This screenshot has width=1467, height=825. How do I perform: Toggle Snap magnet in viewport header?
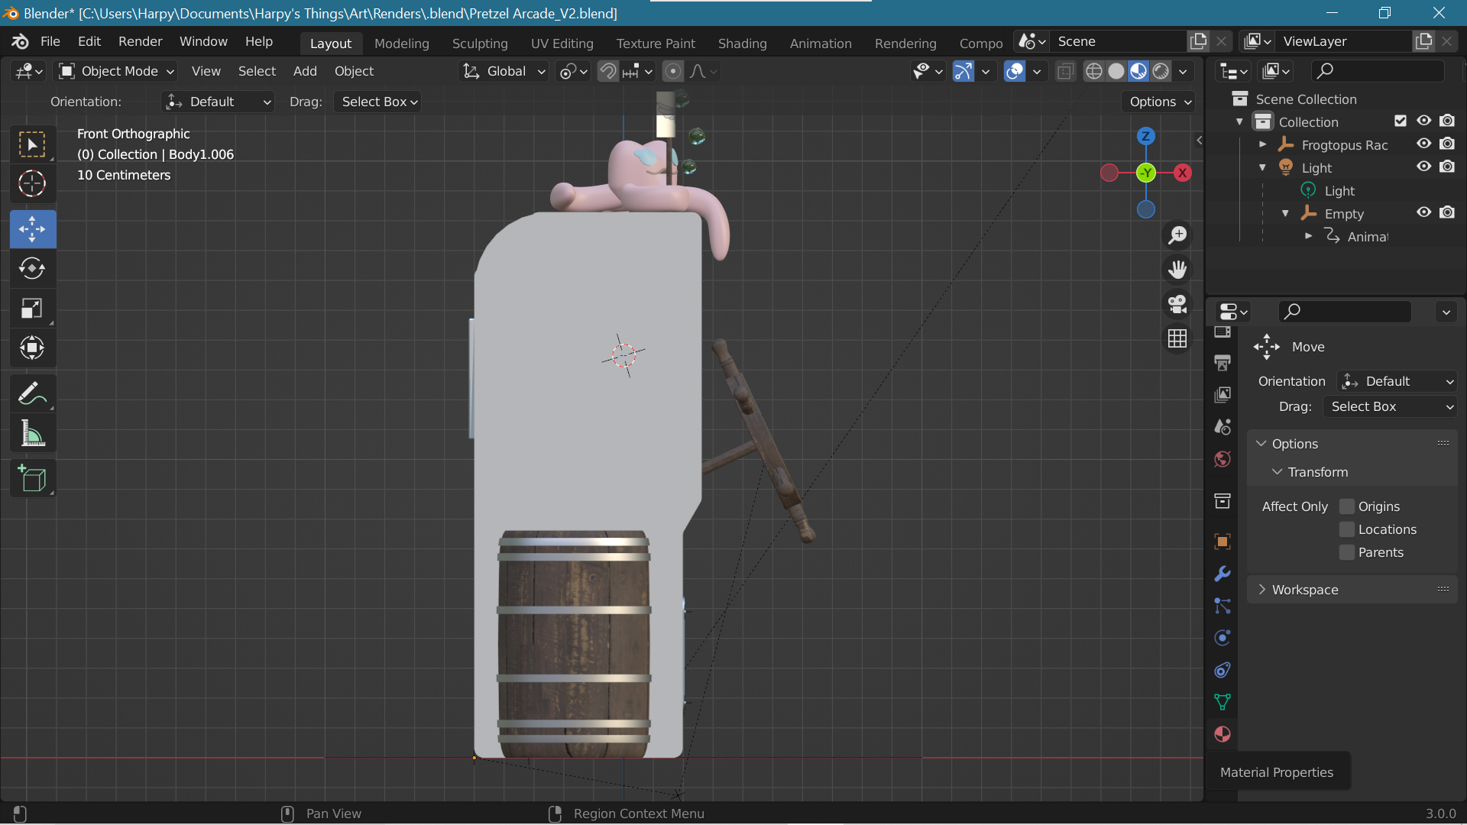coord(608,71)
